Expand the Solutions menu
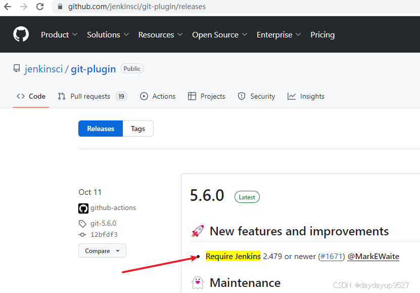The width and height of the screenshot is (420, 293). (x=108, y=34)
